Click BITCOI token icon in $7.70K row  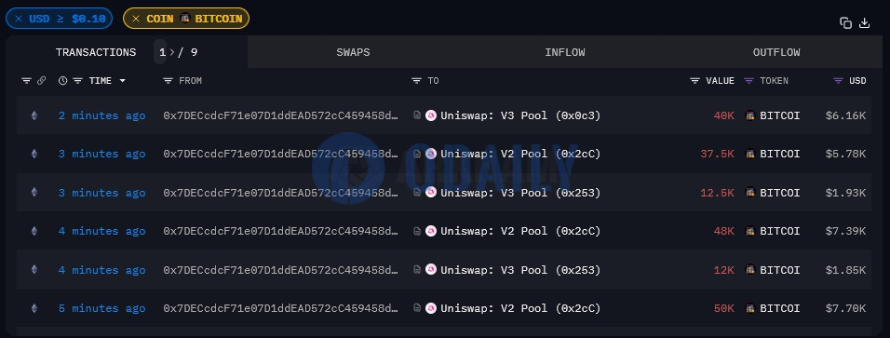750,308
